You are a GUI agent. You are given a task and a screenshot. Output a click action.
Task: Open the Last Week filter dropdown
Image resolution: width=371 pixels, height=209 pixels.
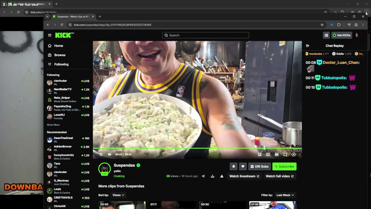point(285,195)
